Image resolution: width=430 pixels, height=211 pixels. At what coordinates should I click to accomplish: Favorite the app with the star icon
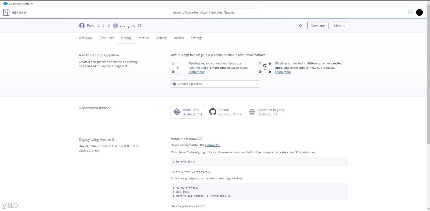coord(300,26)
